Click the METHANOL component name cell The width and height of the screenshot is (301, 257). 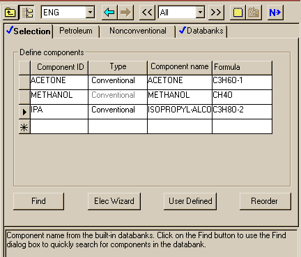tap(180, 97)
